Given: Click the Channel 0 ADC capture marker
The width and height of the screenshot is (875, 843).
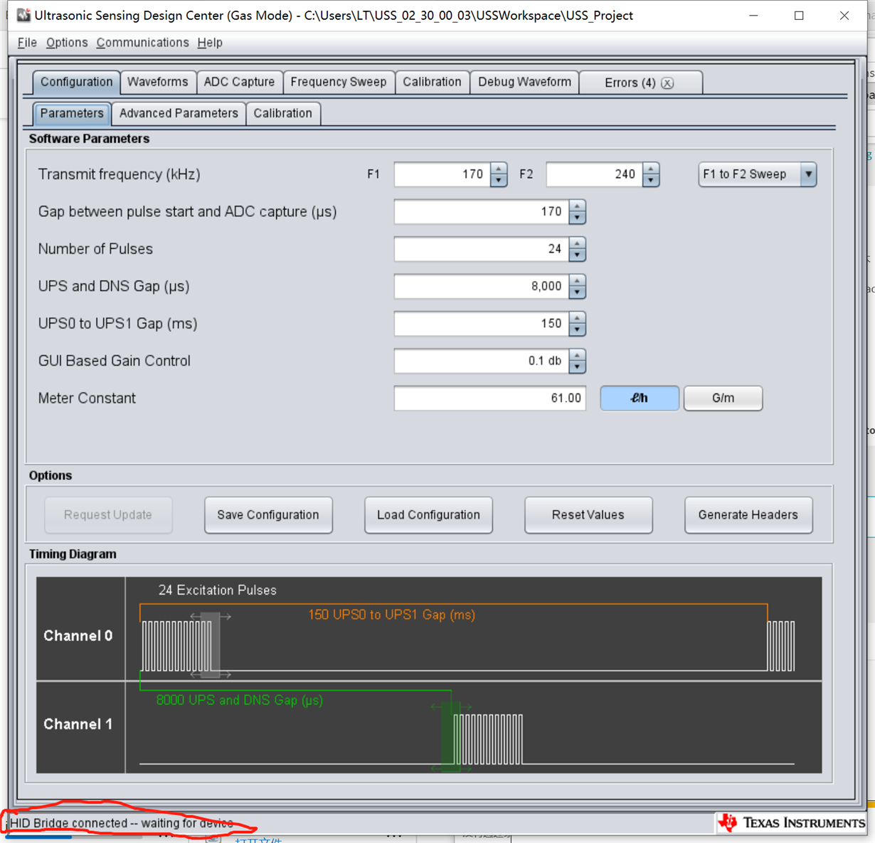Looking at the screenshot, I should [x=211, y=645].
